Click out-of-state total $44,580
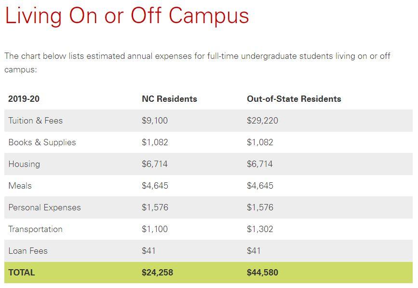418x288 pixels. pos(262,273)
